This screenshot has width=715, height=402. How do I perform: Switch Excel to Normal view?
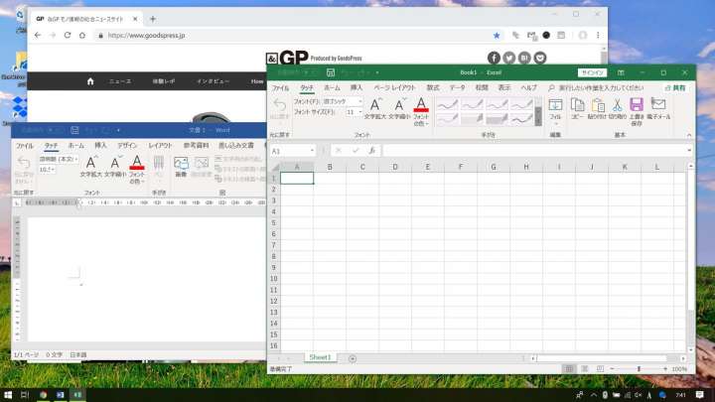pos(569,368)
